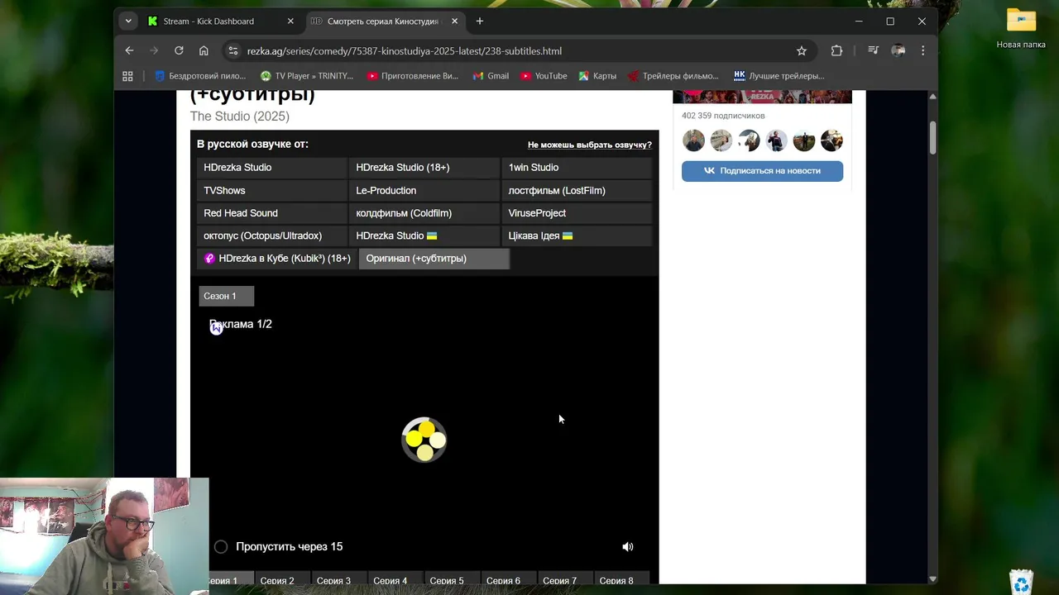Choose 1win Studio voiceover
The image size is (1059, 595).
[577, 167]
